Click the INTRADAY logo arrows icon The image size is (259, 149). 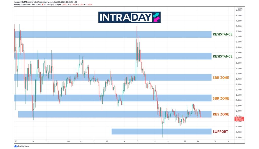tap(156, 17)
